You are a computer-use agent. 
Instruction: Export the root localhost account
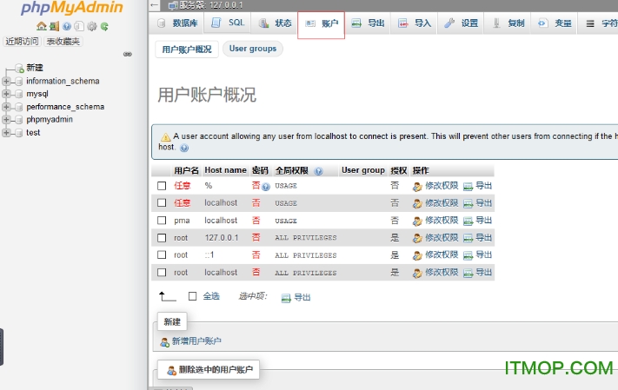coord(477,273)
